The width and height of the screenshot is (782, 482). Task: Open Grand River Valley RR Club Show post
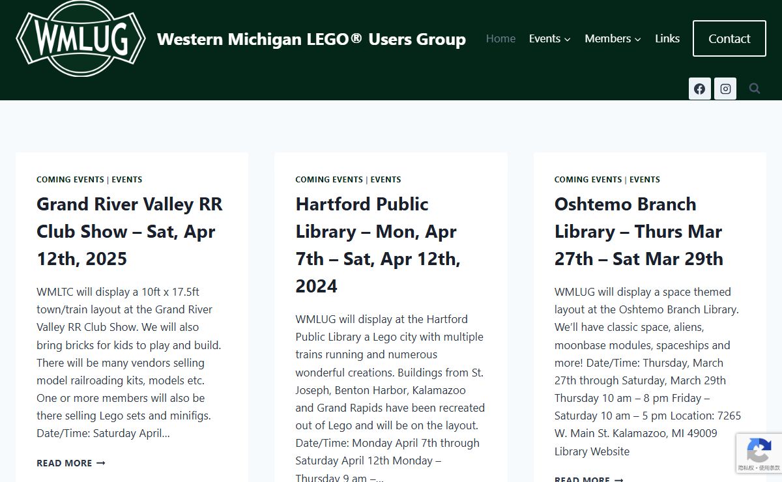point(130,231)
